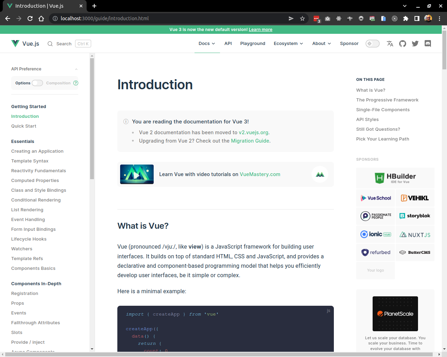Click the share page arrow icon

pyautogui.click(x=291, y=18)
